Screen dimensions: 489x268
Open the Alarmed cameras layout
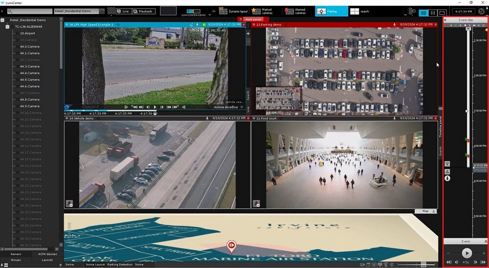coord(295,11)
